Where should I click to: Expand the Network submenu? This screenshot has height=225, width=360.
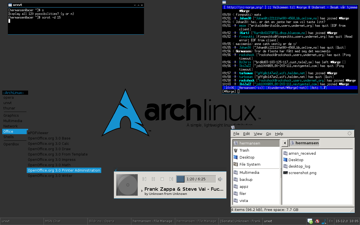pos(15,126)
